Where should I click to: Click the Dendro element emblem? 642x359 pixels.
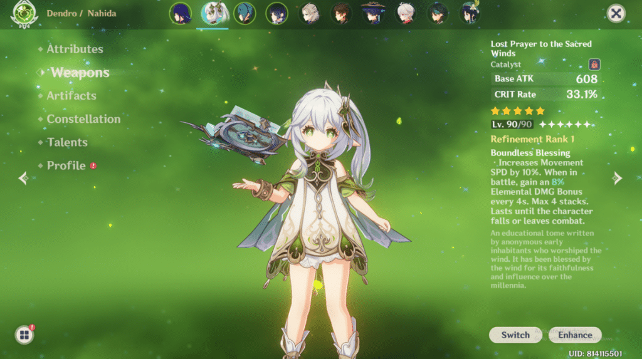point(24,14)
